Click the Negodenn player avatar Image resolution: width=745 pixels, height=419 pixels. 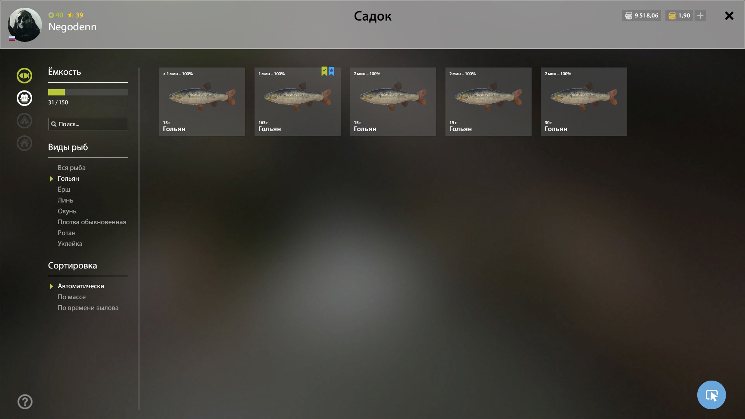pyautogui.click(x=25, y=25)
